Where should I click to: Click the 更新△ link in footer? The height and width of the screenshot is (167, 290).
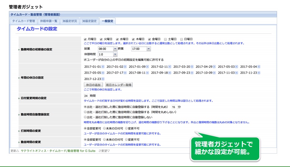[15, 151]
